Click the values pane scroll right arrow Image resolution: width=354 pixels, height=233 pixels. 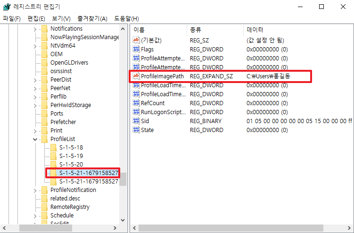coord(349,228)
